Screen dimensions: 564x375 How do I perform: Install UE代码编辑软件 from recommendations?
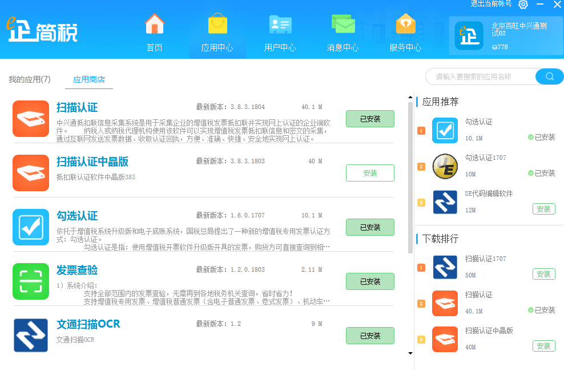544,209
